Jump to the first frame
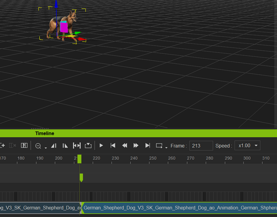This screenshot has height=217, width=277. [113, 145]
